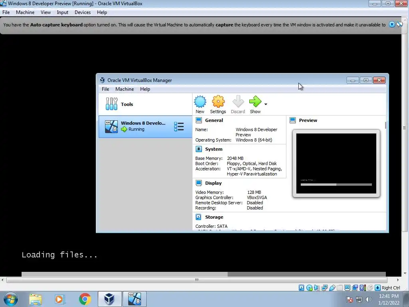Launch Google Chrome from the taskbar
Image resolution: width=409 pixels, height=307 pixels.
(x=85, y=299)
